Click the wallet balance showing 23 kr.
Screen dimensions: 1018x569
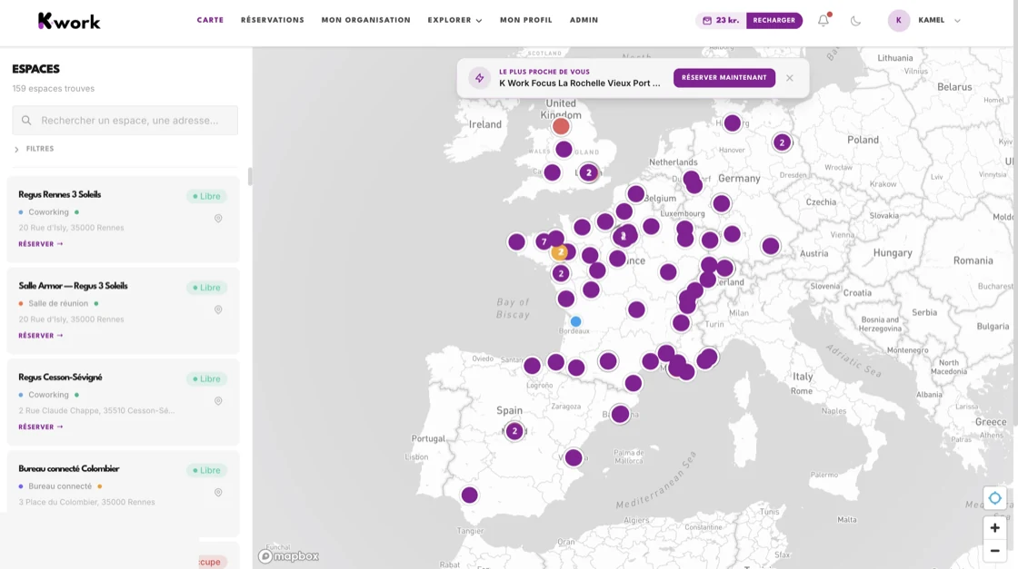[x=721, y=19]
